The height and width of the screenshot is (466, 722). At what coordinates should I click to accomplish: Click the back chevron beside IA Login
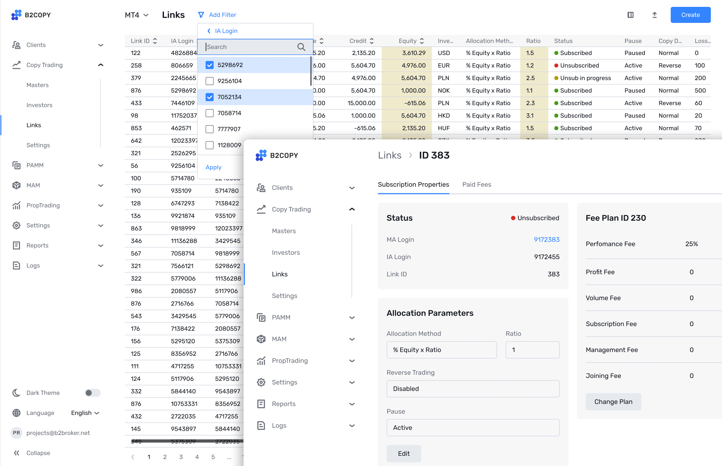[209, 31]
